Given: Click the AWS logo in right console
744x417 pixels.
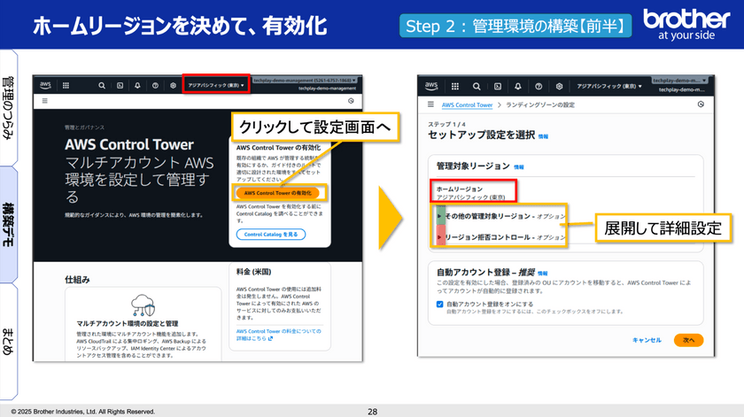Looking at the screenshot, I should [431, 87].
